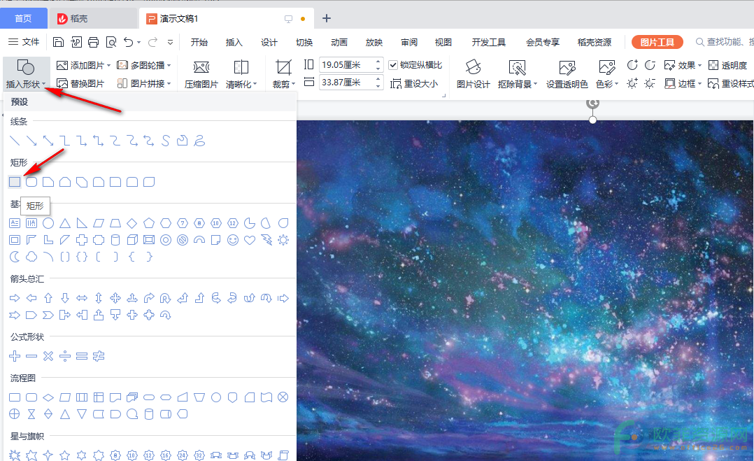Viewport: 754px width, 461px height.
Task: Choose the heart basic shape
Action: [250, 240]
